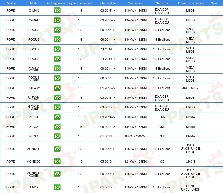Select the GALAXY model cell
Screen dimensions: 223x193
34,88
